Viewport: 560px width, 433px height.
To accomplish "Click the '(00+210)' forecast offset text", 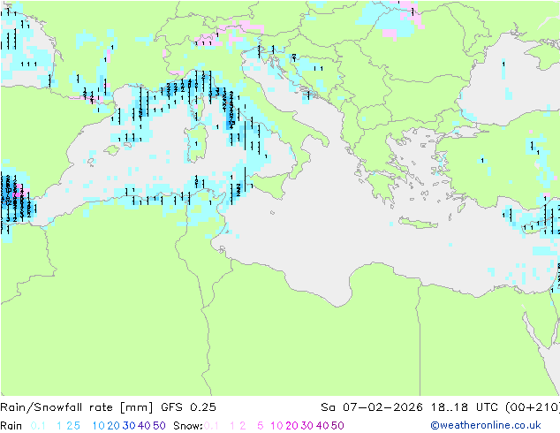I will 533,407.
